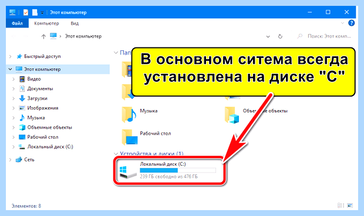This screenshot has height=216, width=364.
Task: Expand Быстрый доступ in the navigation pane
Action: click(x=10, y=57)
